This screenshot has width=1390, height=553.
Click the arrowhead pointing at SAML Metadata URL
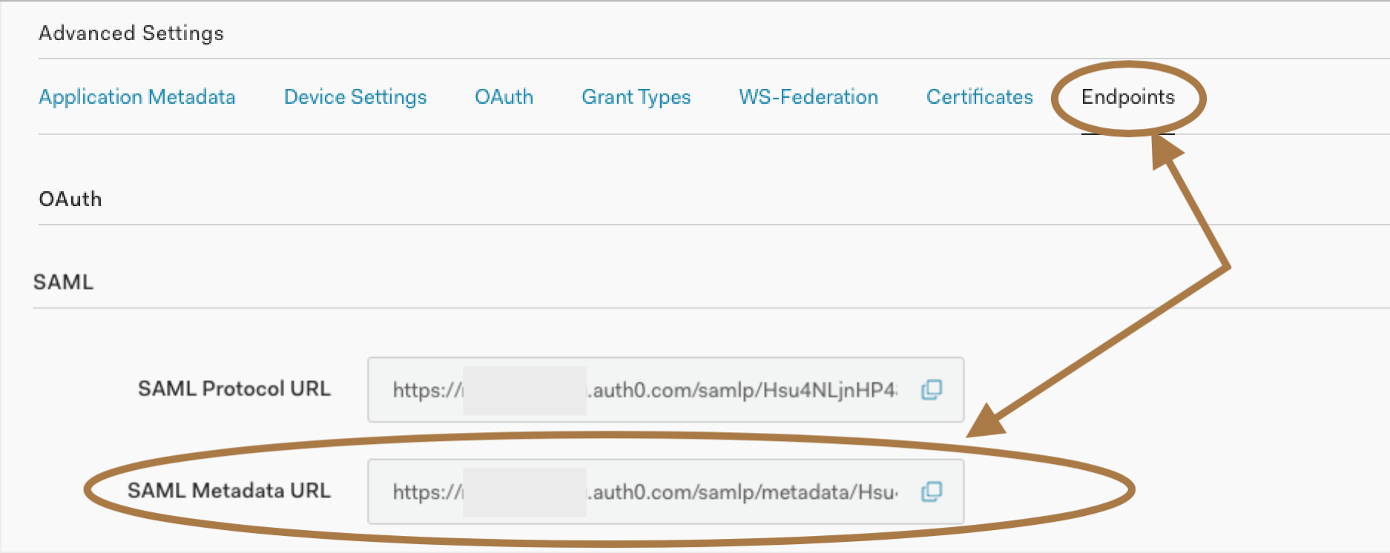tap(986, 423)
